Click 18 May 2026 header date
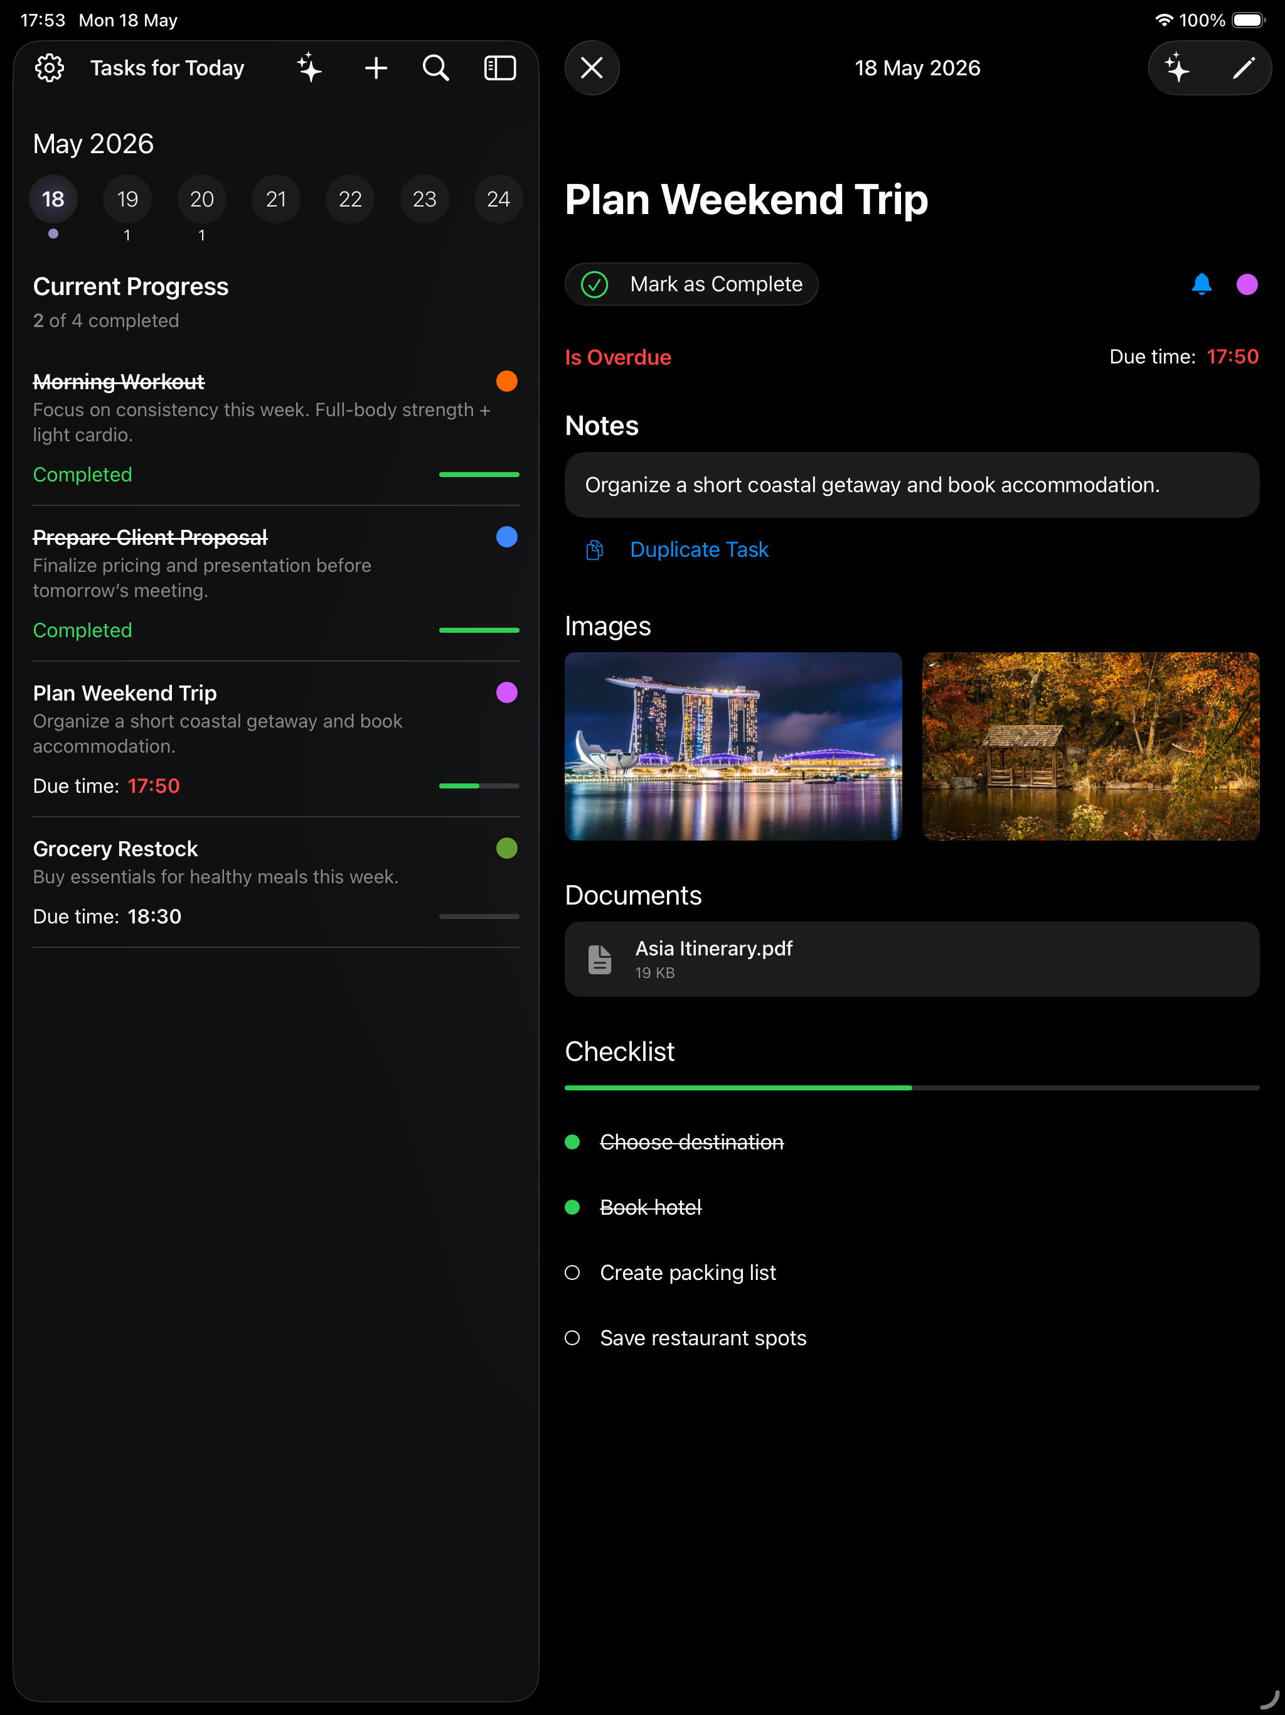The width and height of the screenshot is (1285, 1715). point(918,68)
